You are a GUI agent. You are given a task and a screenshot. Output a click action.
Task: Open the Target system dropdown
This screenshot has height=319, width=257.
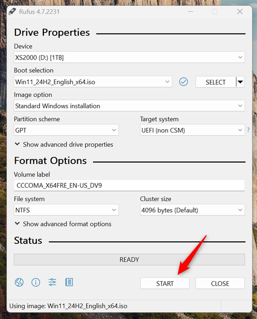click(x=193, y=130)
